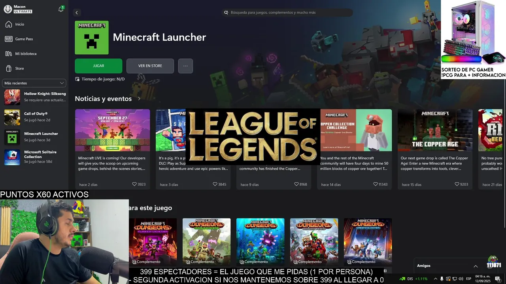Go back with the back arrow
This screenshot has height=284, width=506.
coord(77,13)
